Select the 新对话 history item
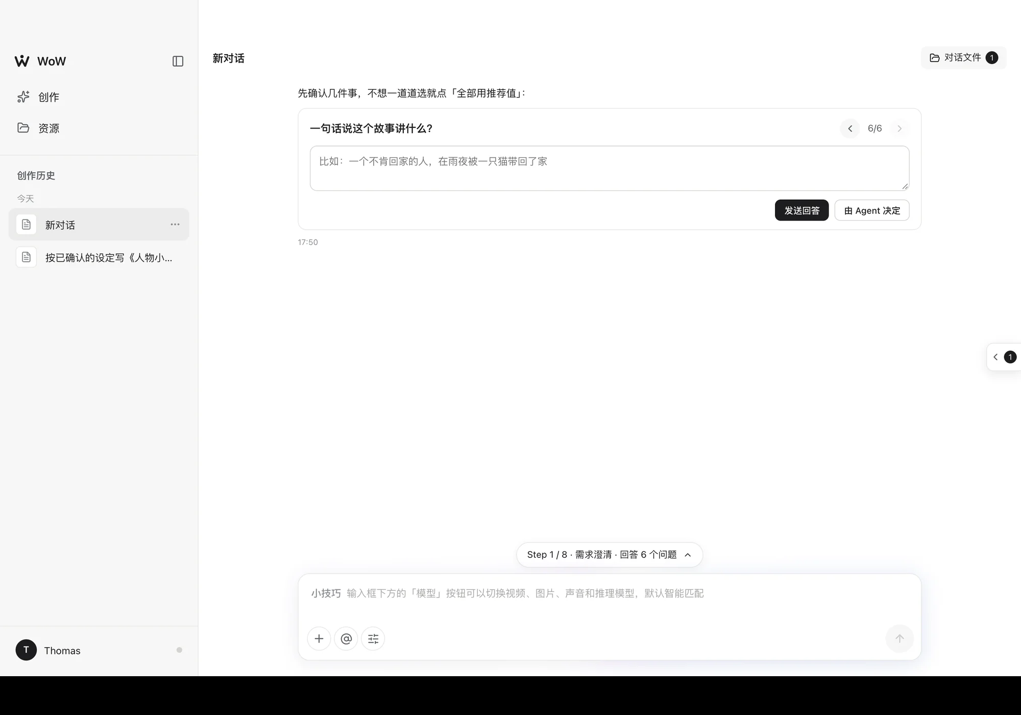The height and width of the screenshot is (715, 1021). click(x=99, y=225)
